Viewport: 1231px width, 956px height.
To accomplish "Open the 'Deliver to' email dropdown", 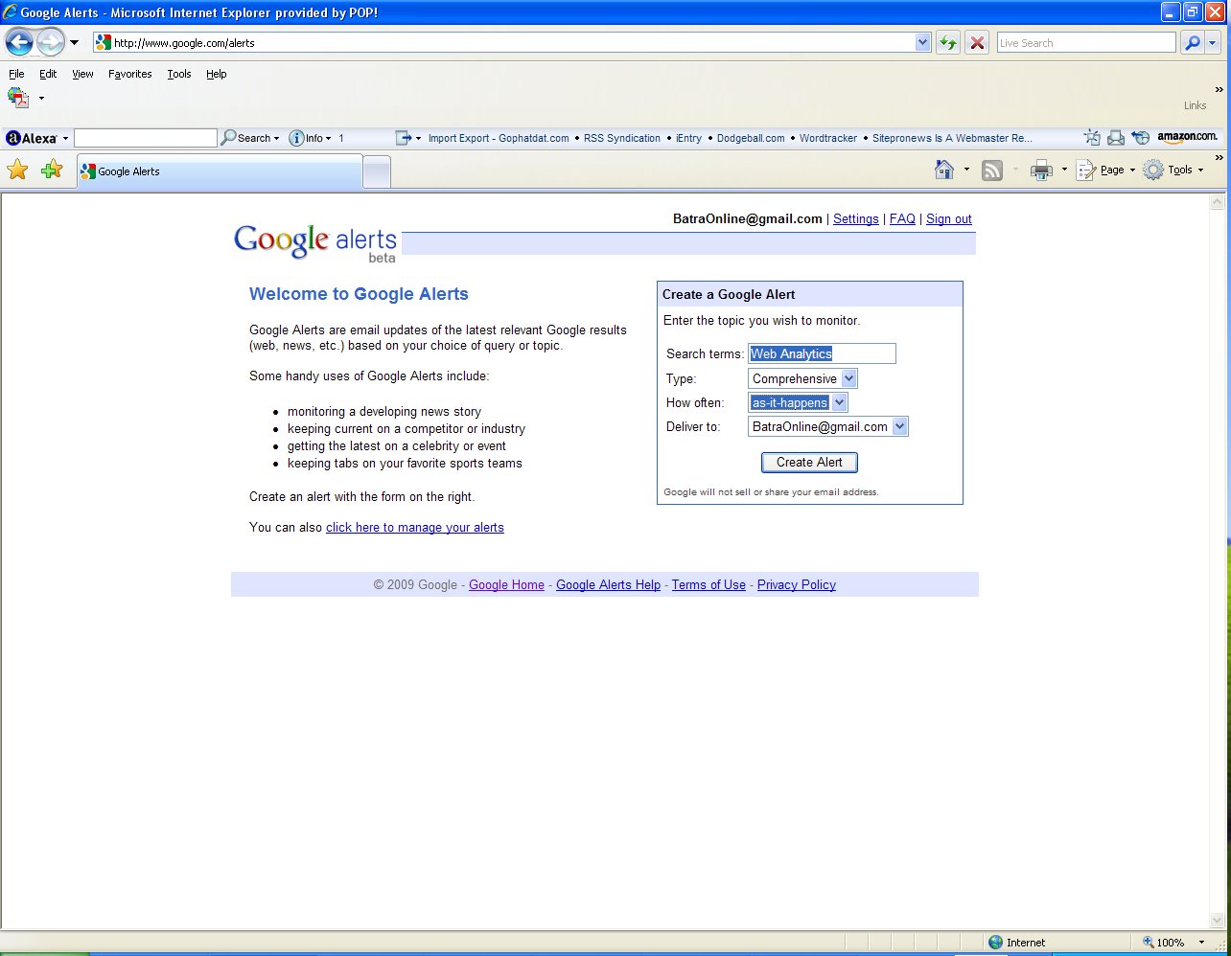I will coord(899,426).
